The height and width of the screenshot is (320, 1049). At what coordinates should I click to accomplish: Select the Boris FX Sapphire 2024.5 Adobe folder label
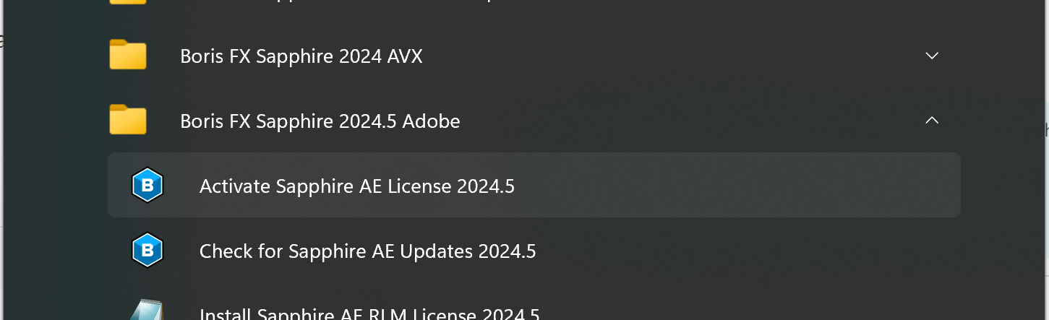(320, 121)
